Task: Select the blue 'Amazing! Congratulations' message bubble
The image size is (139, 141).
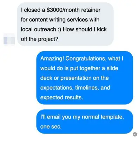Action: (85, 78)
